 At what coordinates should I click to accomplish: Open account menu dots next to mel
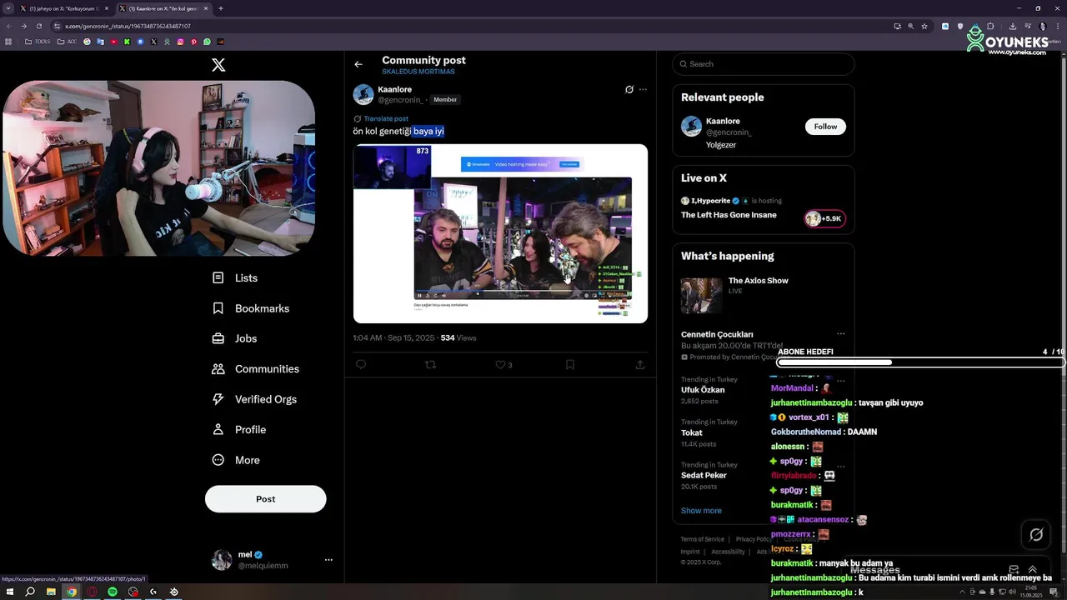328,560
